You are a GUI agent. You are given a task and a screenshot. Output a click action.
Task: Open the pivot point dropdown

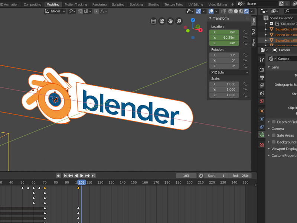point(72,11)
